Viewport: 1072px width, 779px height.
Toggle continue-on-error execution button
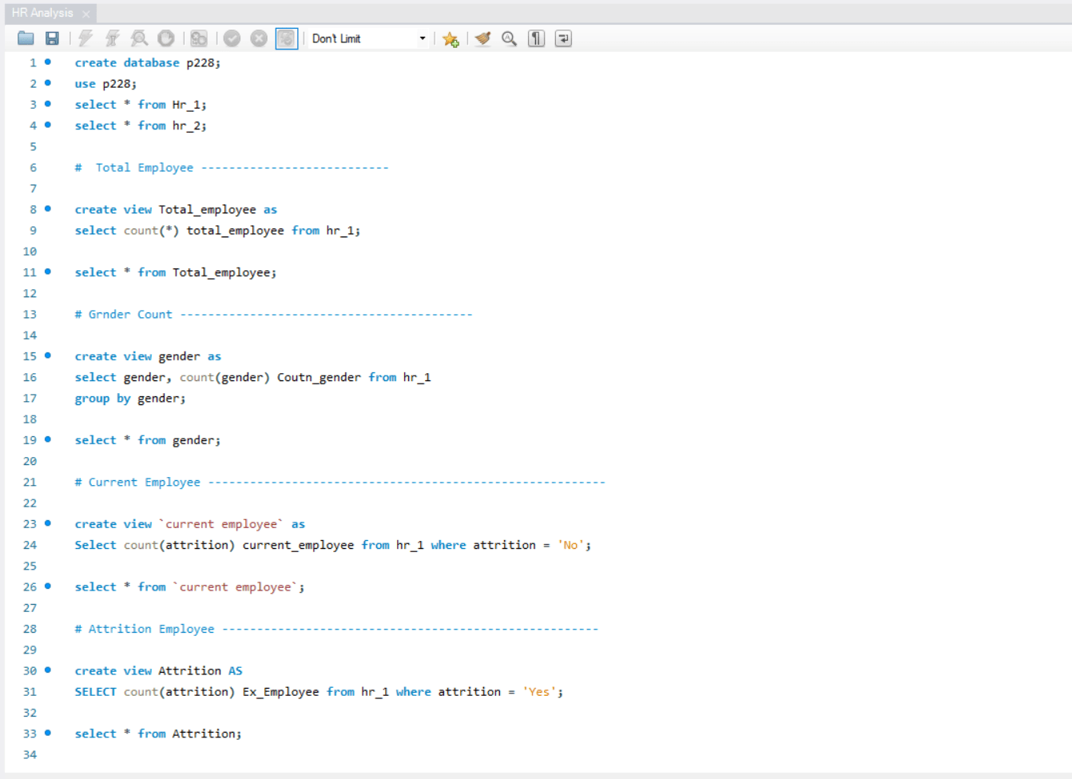pyautogui.click(x=199, y=38)
